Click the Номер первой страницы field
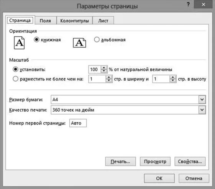The height and width of the screenshot is (189, 215). [78, 123]
